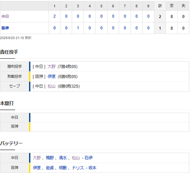This screenshot has width=192, height=173.
Task: Click 中日 ninth inning score 0
Action: coord(148,16)
